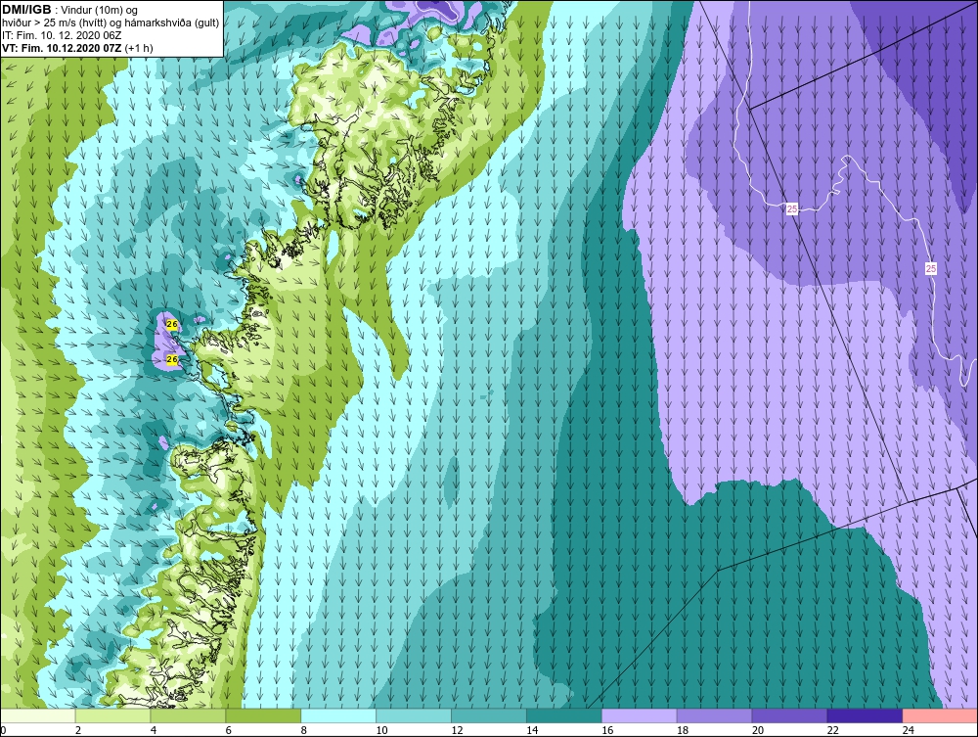Click the violet 20–22 m/s legend swatch

click(789, 715)
